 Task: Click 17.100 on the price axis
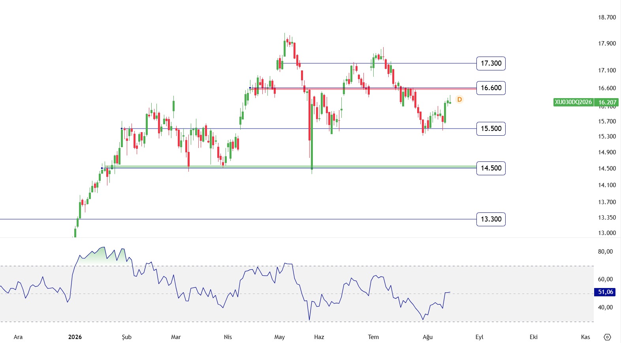click(x=607, y=70)
